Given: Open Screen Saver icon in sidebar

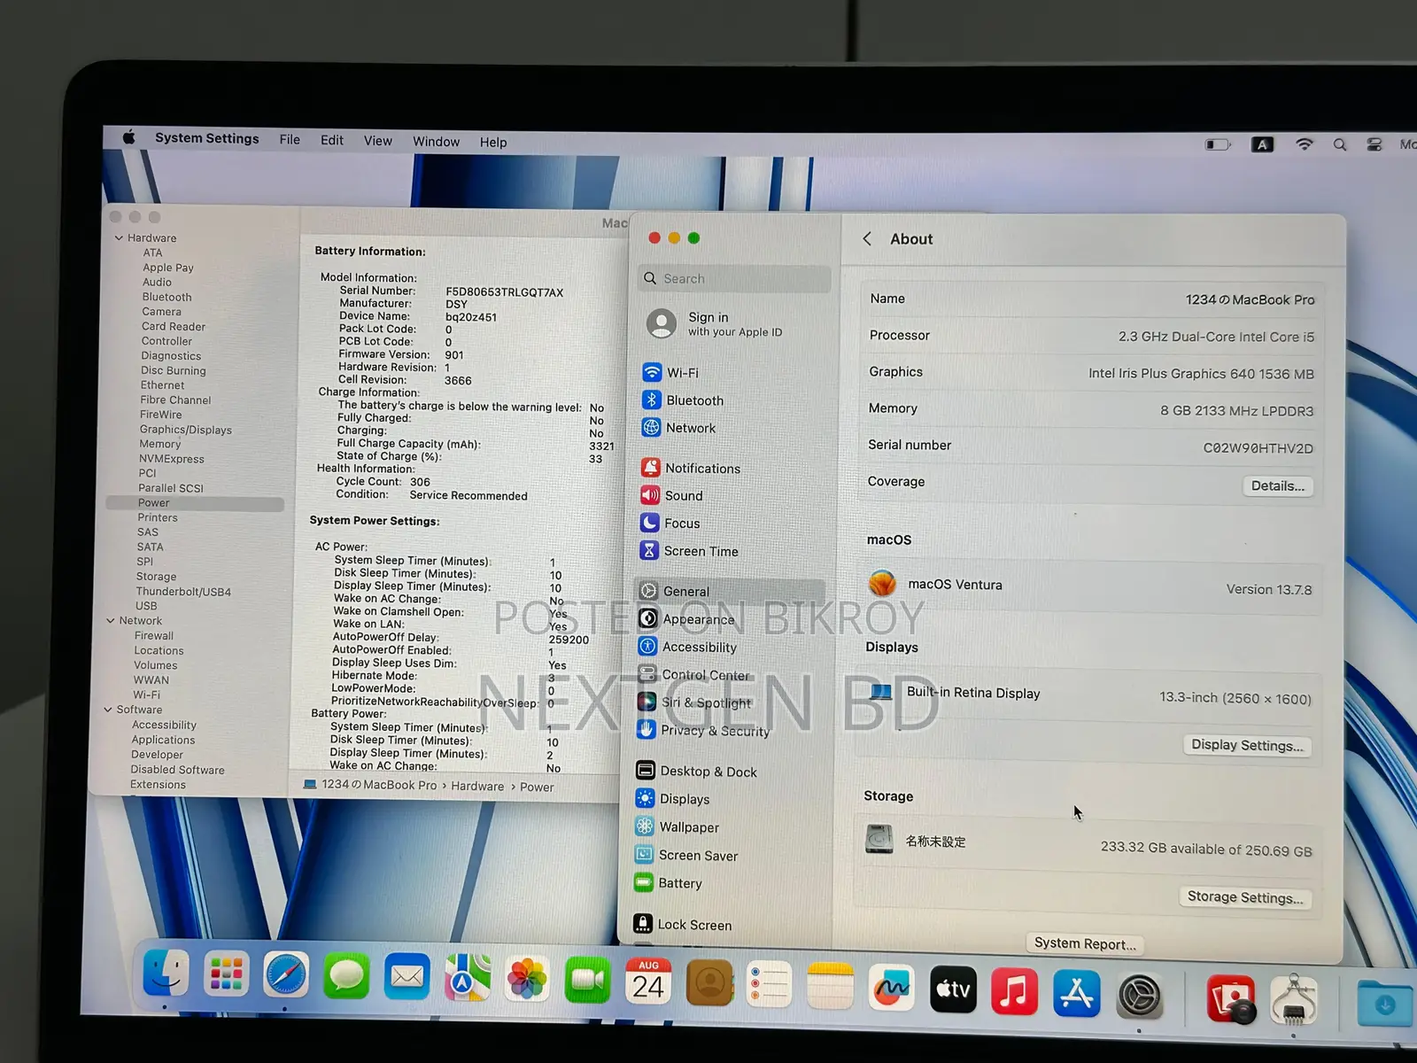Looking at the screenshot, I should 645,855.
